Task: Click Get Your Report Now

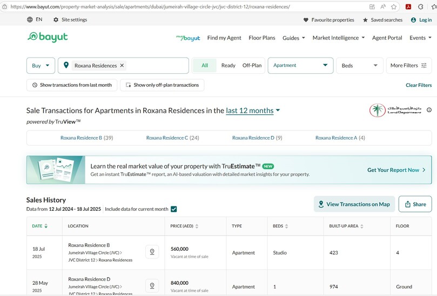Action: click(x=396, y=170)
